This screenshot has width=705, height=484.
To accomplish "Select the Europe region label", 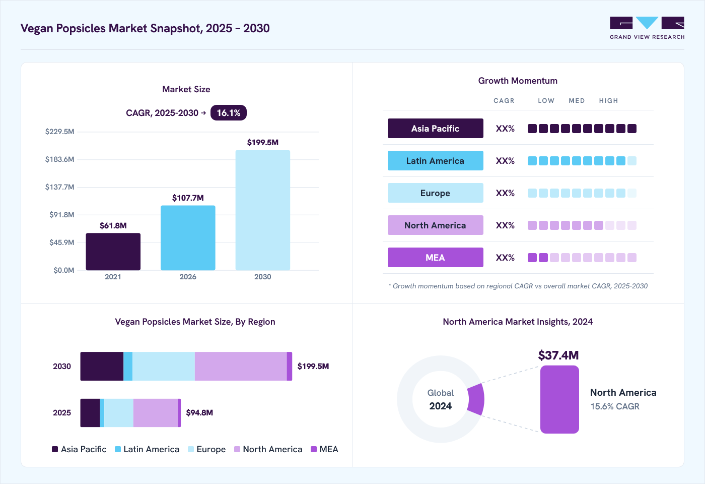I will (x=436, y=193).
